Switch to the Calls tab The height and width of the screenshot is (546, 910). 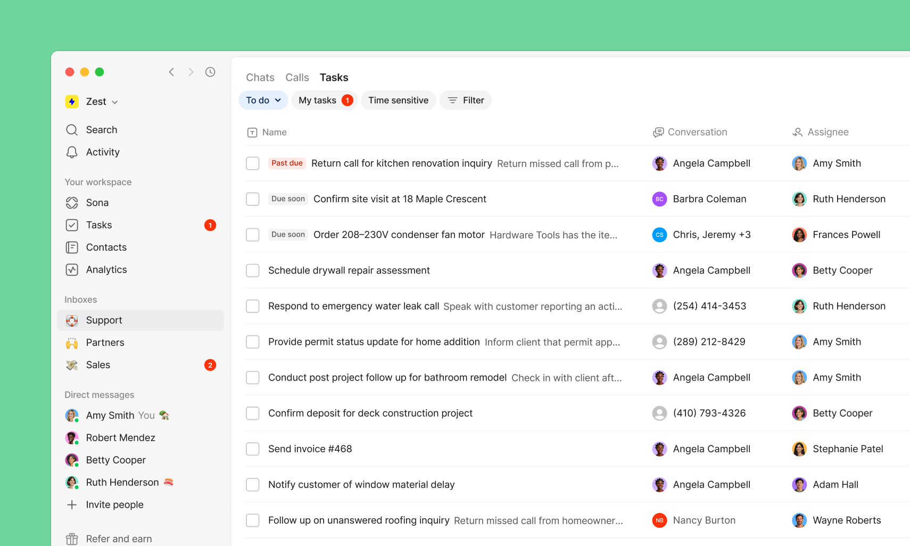coord(297,78)
